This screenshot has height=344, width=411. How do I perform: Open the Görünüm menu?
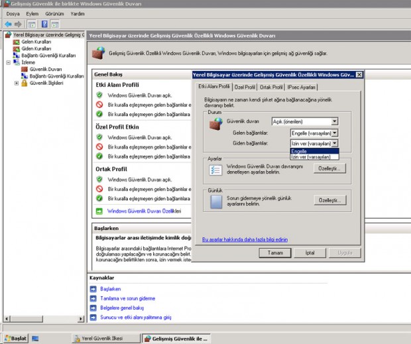[54, 14]
